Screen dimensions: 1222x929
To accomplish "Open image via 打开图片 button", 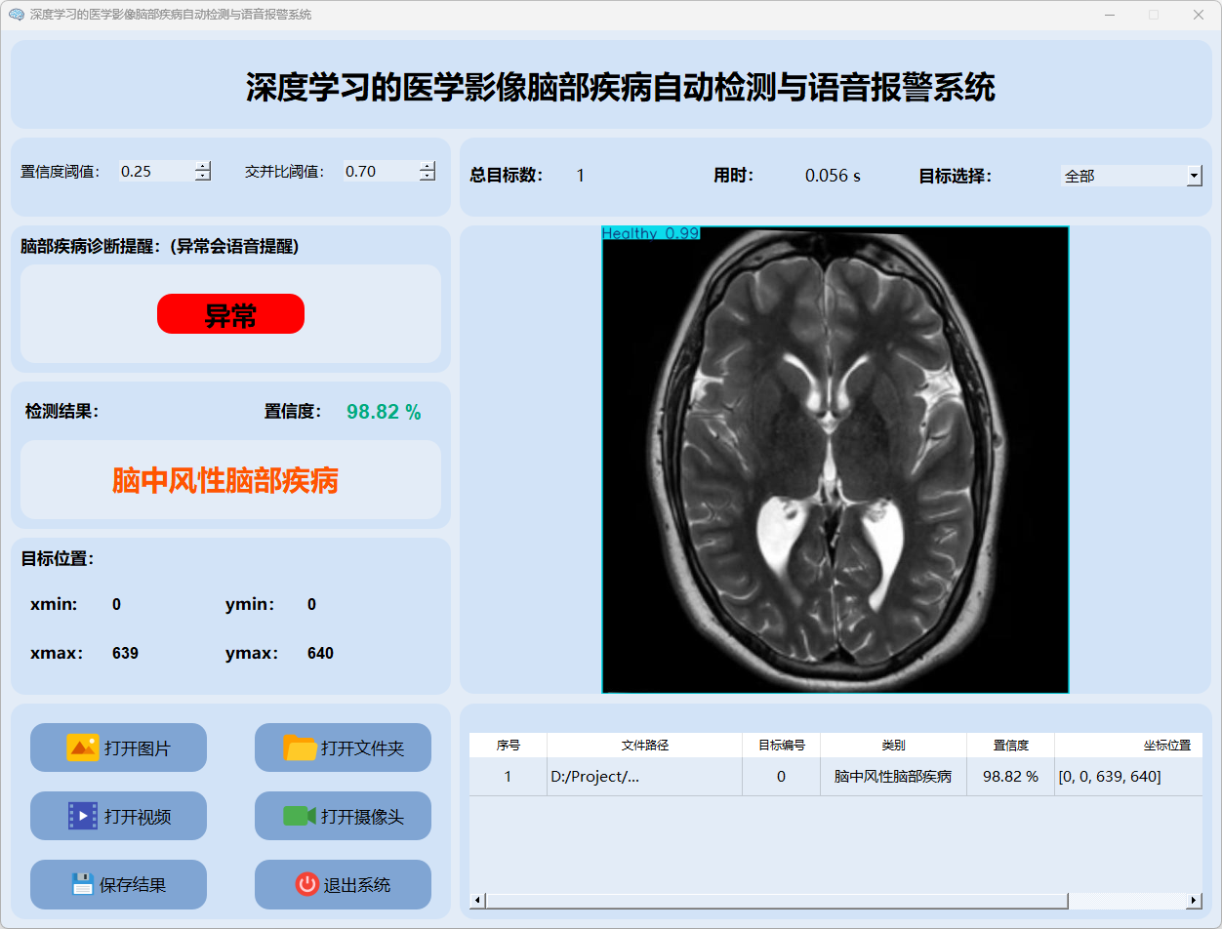I will pyautogui.click(x=118, y=747).
